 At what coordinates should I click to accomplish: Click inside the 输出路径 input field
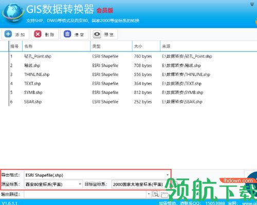pos(85,194)
